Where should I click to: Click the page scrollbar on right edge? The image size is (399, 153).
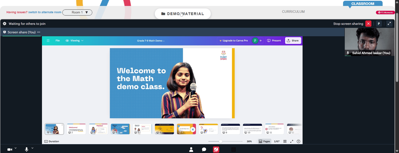pos(397,47)
